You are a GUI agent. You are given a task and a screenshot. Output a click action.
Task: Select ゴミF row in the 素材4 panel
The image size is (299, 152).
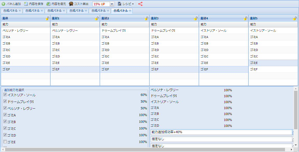pyautogui.click(x=224, y=69)
